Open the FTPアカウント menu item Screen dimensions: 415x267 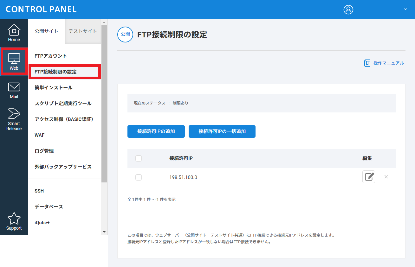click(51, 56)
